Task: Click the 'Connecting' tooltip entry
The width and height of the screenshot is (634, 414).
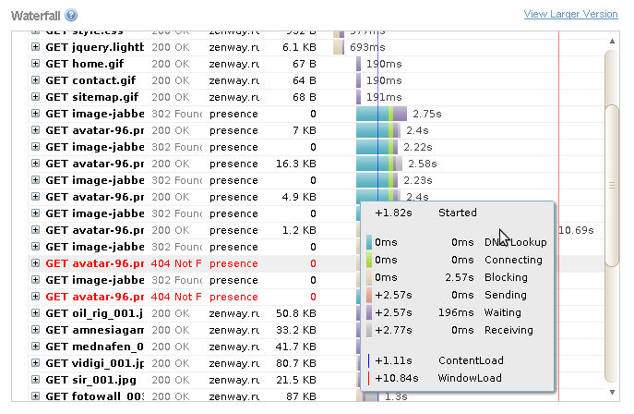Action: click(513, 260)
